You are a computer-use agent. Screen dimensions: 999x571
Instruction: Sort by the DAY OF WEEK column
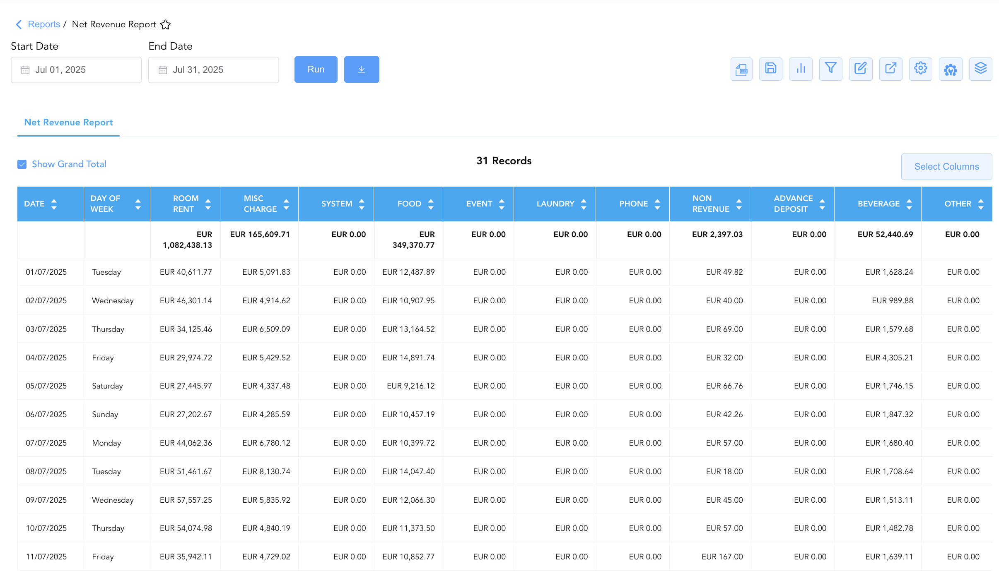pos(138,204)
